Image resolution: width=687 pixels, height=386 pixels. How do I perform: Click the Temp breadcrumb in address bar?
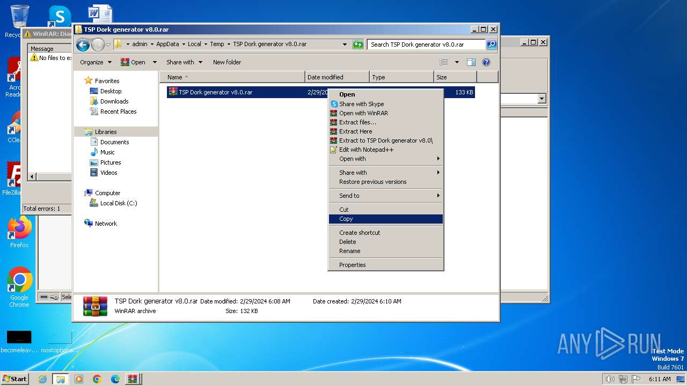217,44
